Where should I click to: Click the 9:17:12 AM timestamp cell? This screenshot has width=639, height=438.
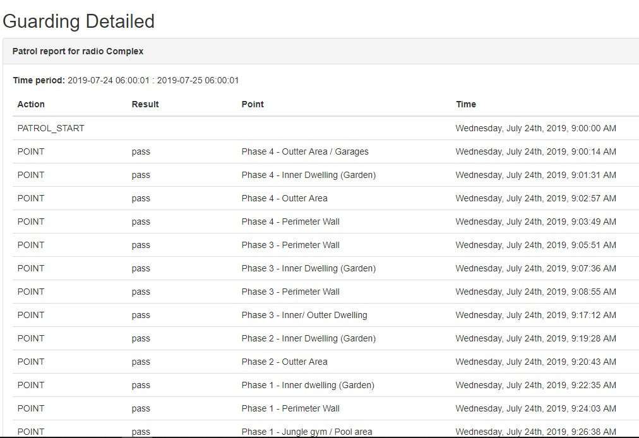point(535,315)
